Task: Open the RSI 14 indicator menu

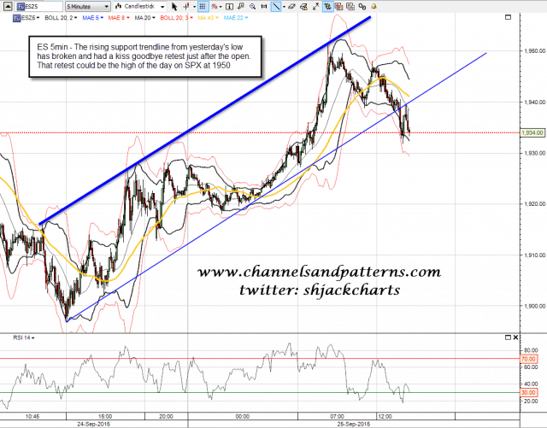Action: [x=24, y=337]
